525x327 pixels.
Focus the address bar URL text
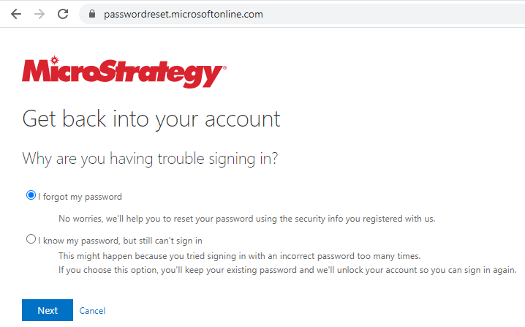[x=183, y=14]
